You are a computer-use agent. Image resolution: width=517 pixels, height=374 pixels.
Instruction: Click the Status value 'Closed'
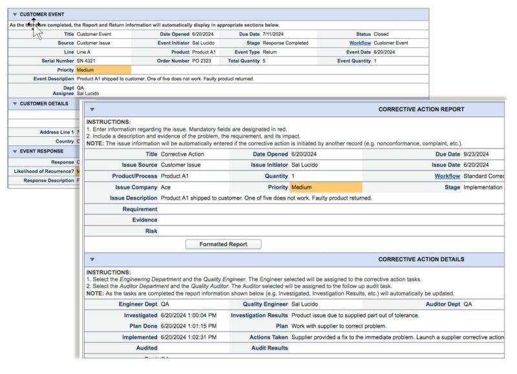[381, 34]
